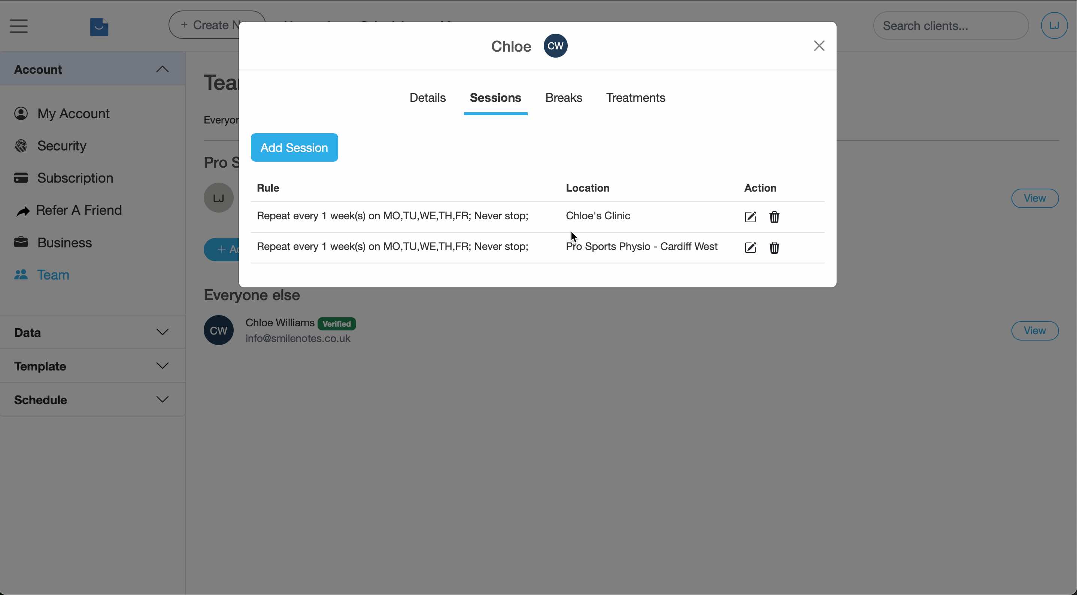The image size is (1077, 595).
Task: Click the CW avatar beside Chloe's name
Action: point(555,46)
